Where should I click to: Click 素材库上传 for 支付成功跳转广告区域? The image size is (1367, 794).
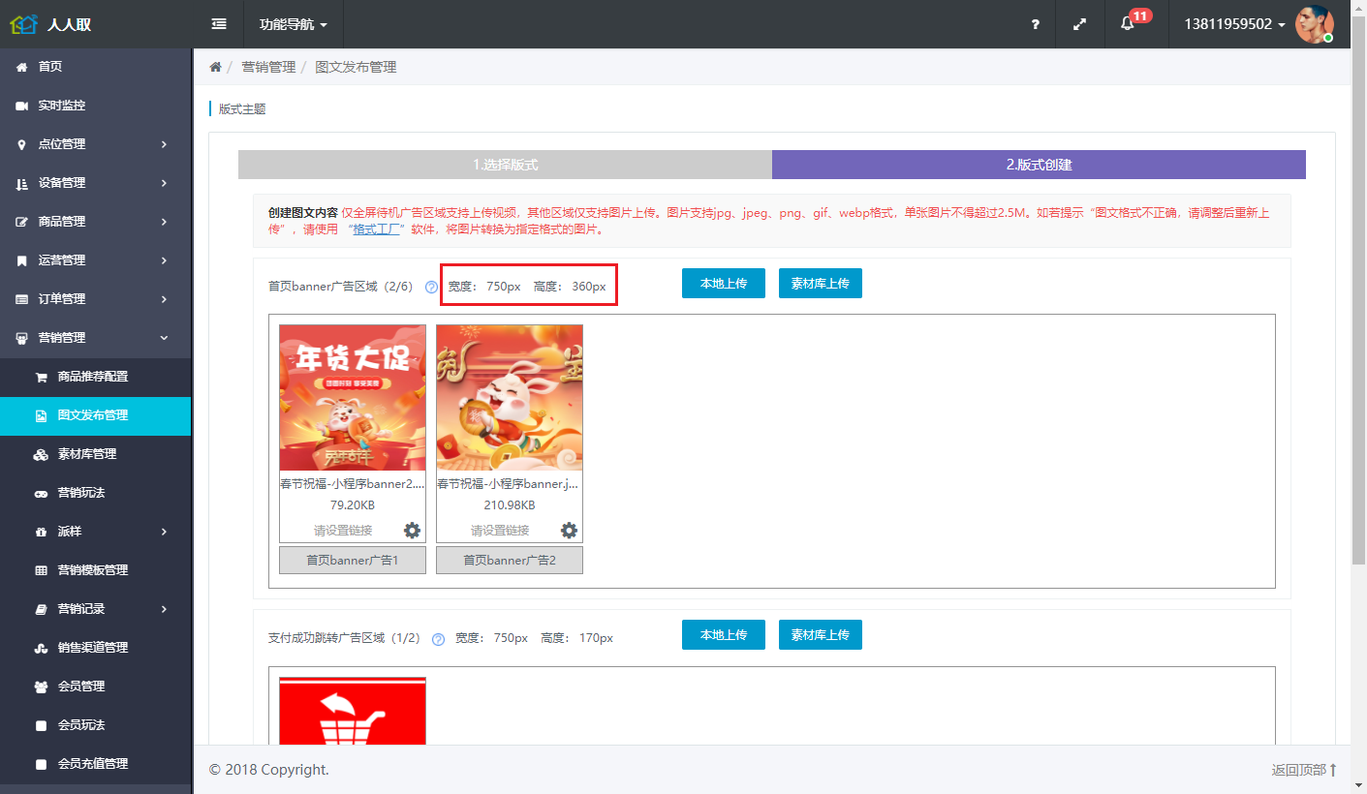pyautogui.click(x=821, y=635)
